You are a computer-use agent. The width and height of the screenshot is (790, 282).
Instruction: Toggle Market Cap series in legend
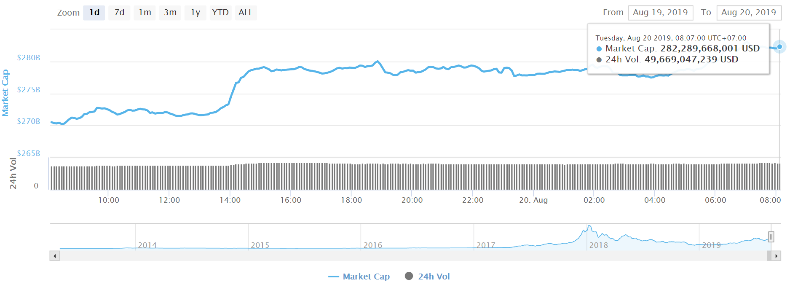[x=359, y=277]
